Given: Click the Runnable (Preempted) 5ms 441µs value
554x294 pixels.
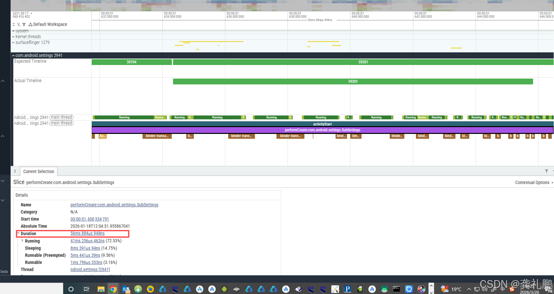Looking at the screenshot, I should [85, 256].
